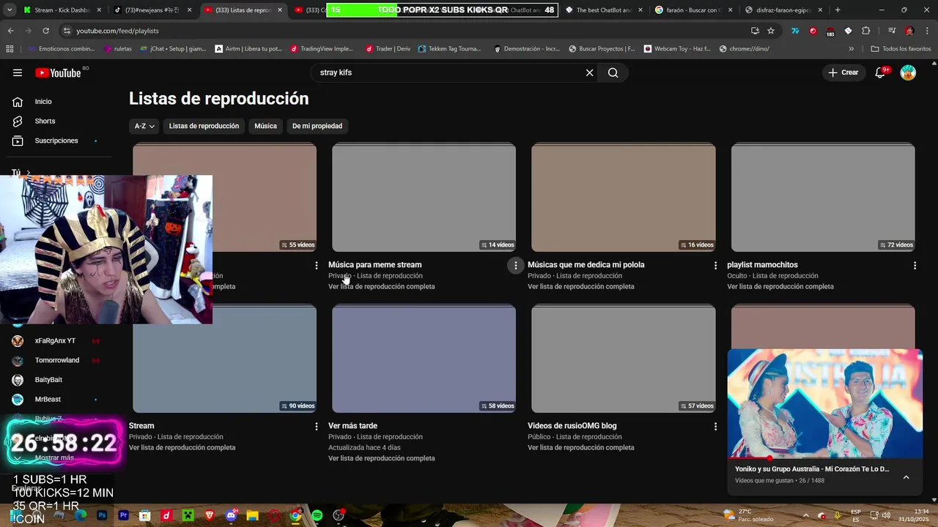Open the xFaRgAnx YT subscription
This screenshot has width=938, height=527.
coord(55,341)
